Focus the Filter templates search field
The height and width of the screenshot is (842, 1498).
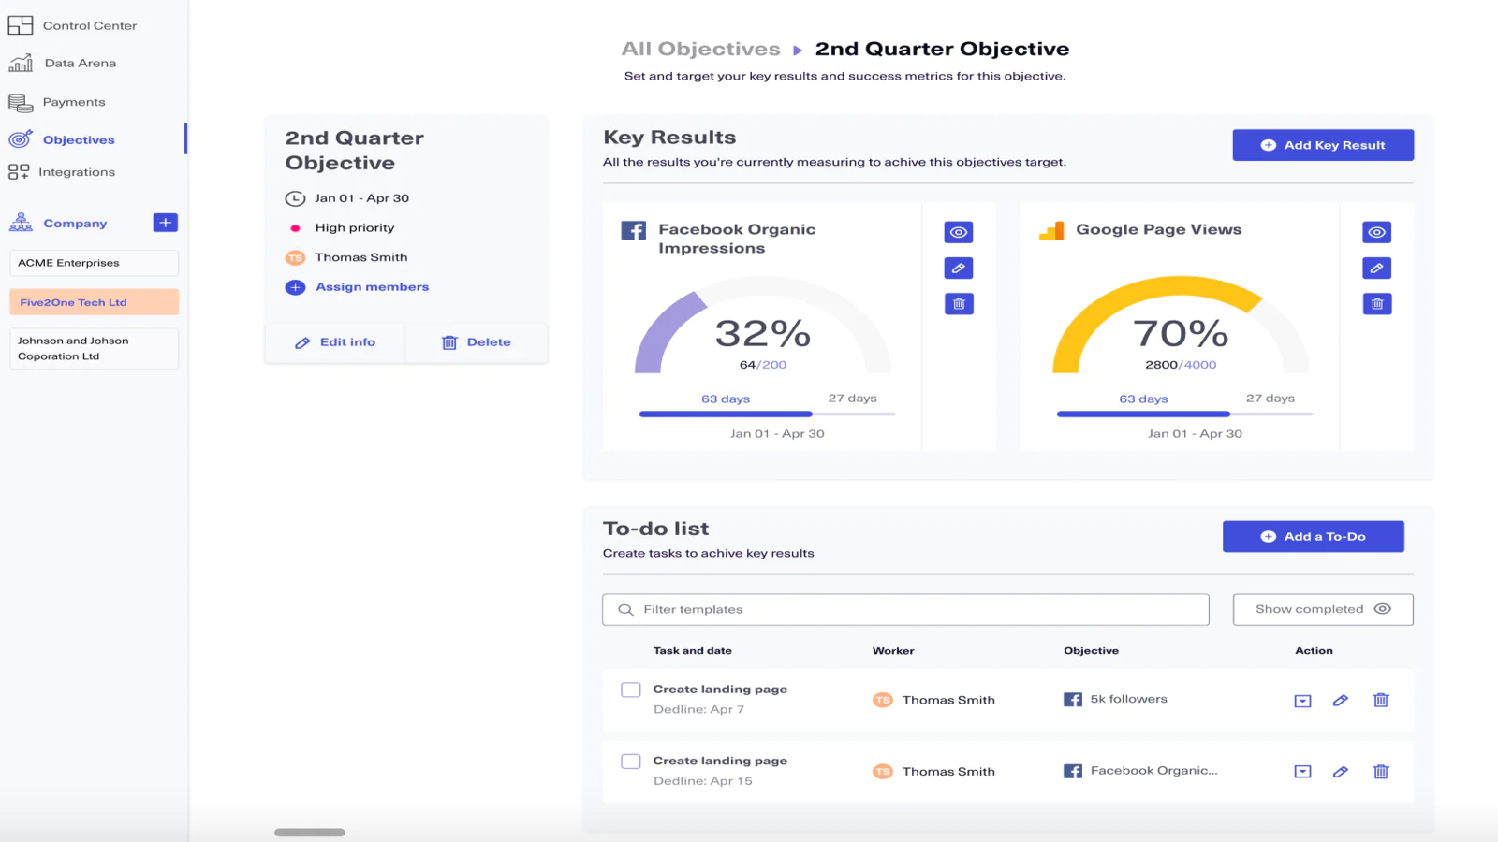click(905, 610)
